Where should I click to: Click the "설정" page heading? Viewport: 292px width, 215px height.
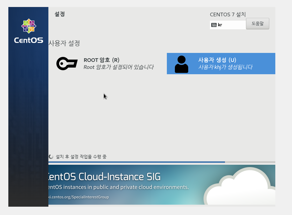60,14
